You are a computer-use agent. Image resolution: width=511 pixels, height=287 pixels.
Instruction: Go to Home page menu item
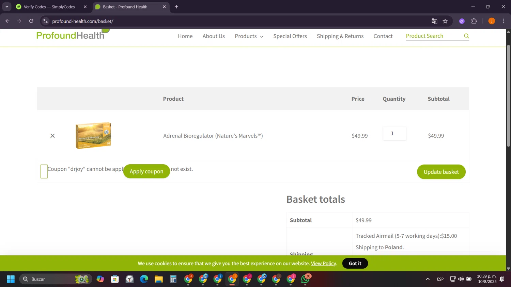click(x=185, y=36)
